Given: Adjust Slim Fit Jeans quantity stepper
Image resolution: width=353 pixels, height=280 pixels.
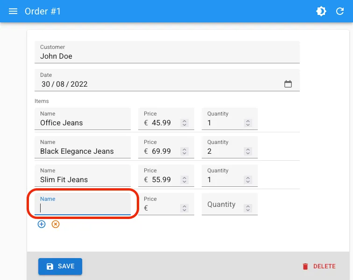Looking at the screenshot, I should [248, 180].
